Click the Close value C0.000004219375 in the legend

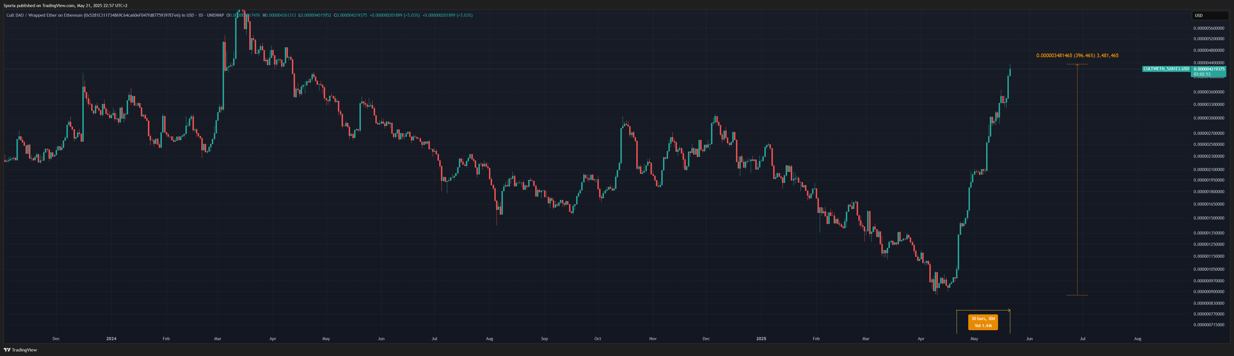click(351, 15)
